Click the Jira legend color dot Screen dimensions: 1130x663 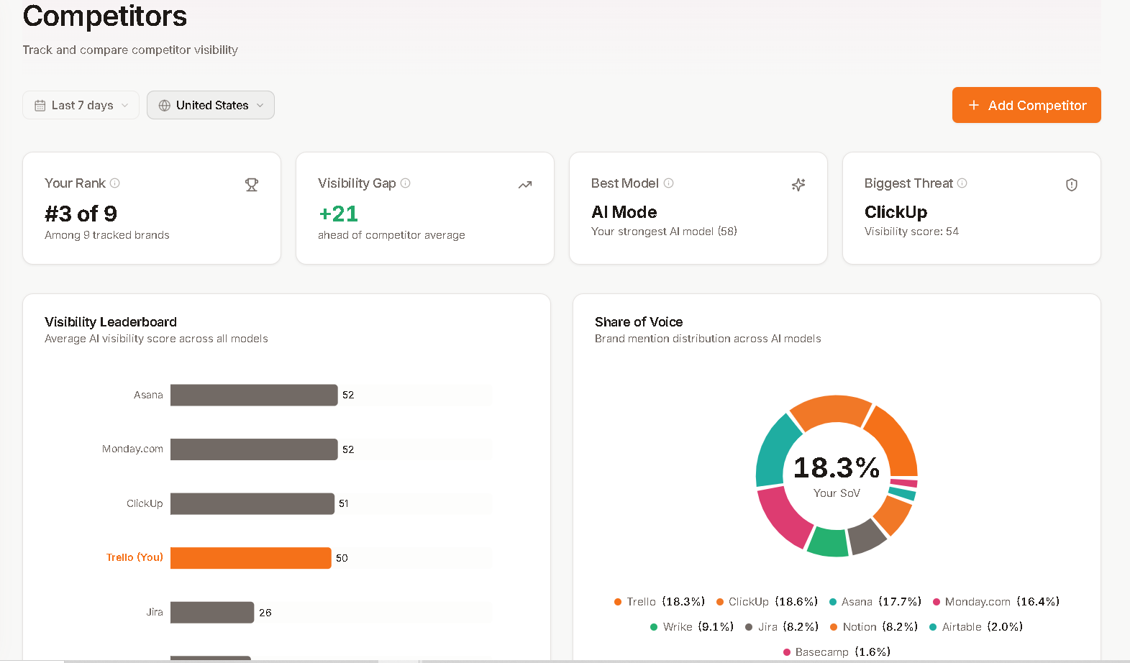749,627
